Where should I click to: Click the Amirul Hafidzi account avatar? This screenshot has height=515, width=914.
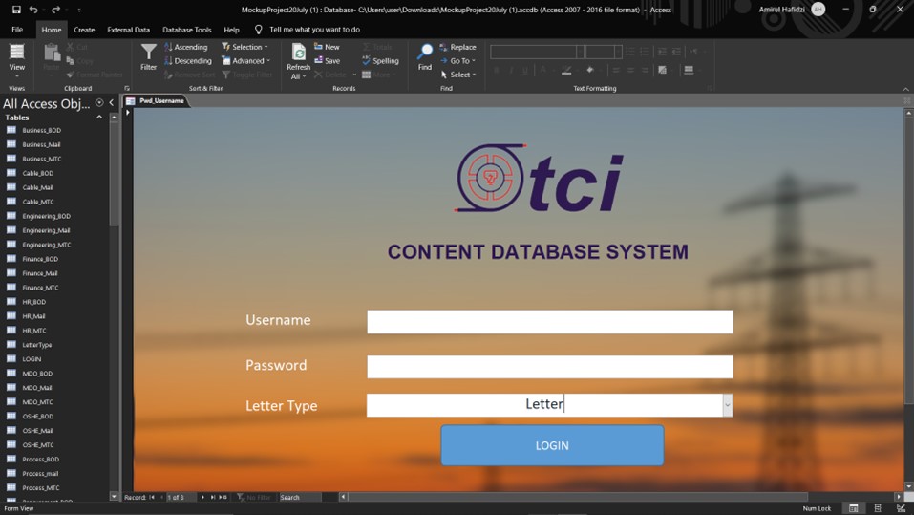(x=818, y=10)
